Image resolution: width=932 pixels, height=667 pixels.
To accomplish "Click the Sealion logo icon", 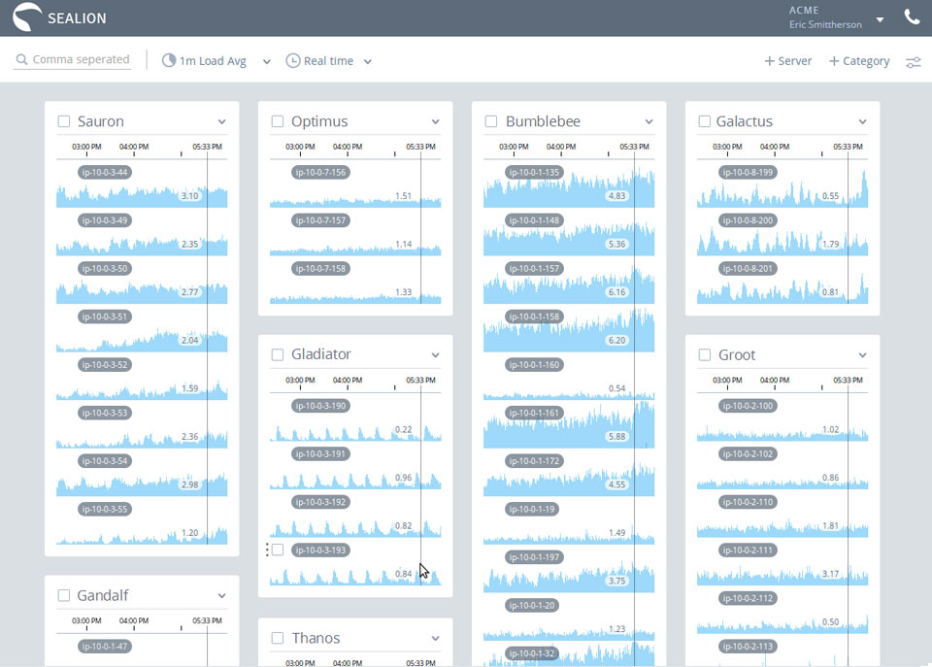I will 27,17.
